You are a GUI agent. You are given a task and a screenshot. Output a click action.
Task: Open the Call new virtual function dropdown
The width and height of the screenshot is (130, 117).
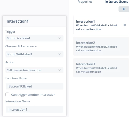[x=34, y=70]
